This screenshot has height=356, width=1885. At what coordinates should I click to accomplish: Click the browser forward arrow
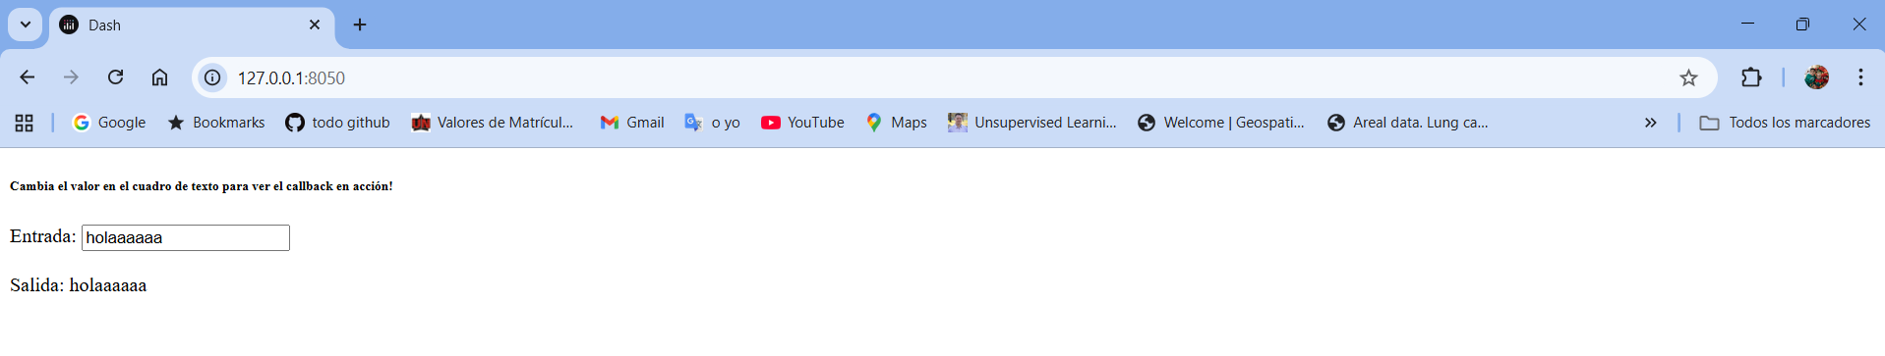(x=71, y=77)
